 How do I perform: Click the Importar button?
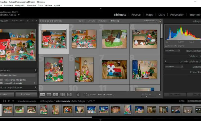pyautogui.click(x=7, y=94)
